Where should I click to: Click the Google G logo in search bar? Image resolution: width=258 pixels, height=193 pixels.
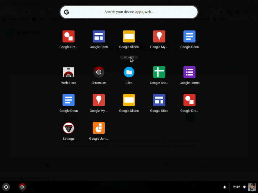coord(67,12)
